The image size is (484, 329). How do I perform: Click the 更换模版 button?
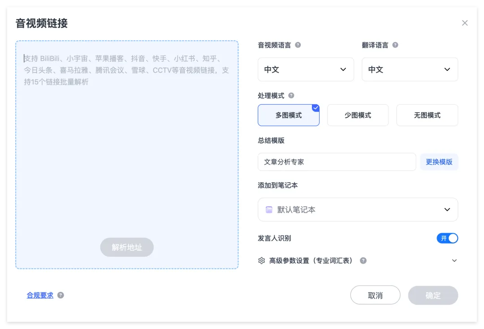coord(439,162)
